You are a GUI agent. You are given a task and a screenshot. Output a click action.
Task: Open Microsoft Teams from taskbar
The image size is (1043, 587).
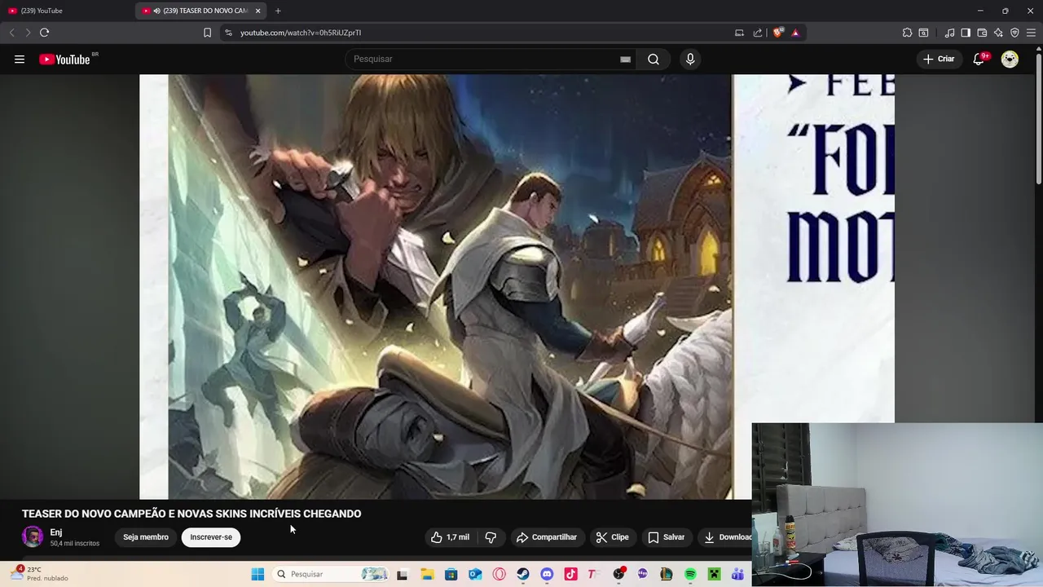pos(738,574)
